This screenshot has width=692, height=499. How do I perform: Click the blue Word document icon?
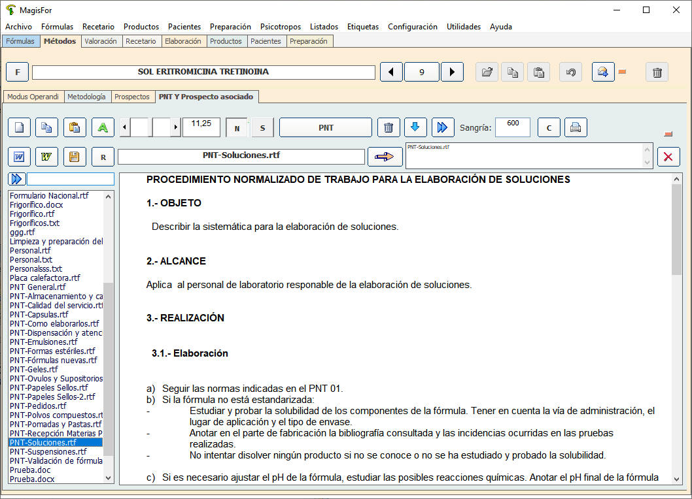pyautogui.click(x=19, y=157)
